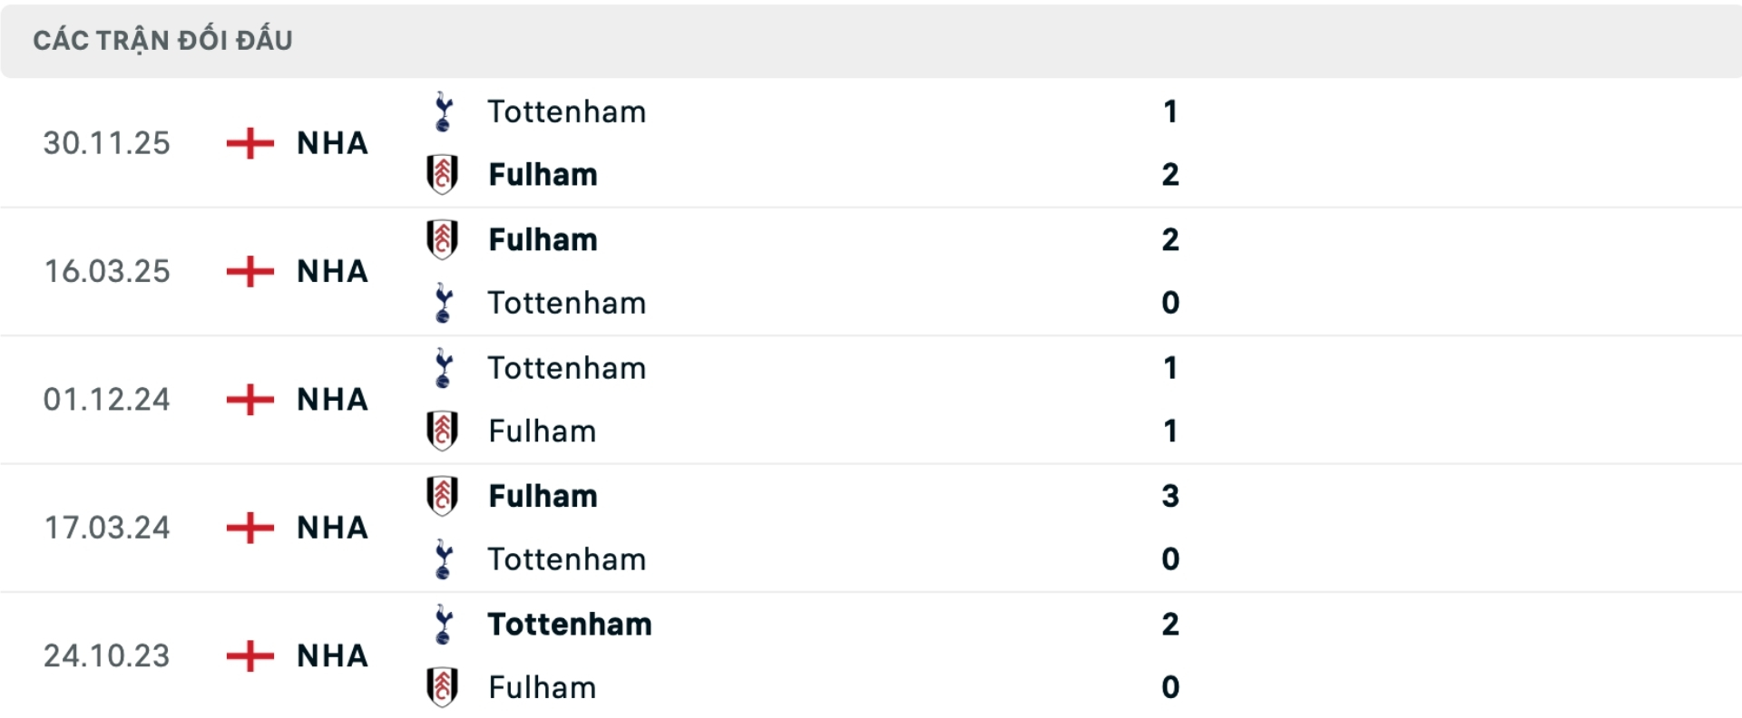Screen dimensions: 1742x718
Task: Click the Tottenham crest in the 30.11.25 match
Action: pos(444,111)
